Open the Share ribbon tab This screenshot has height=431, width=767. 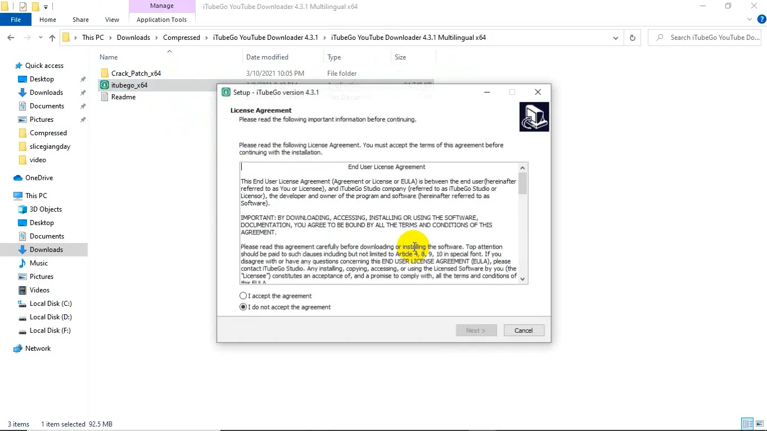tap(80, 20)
